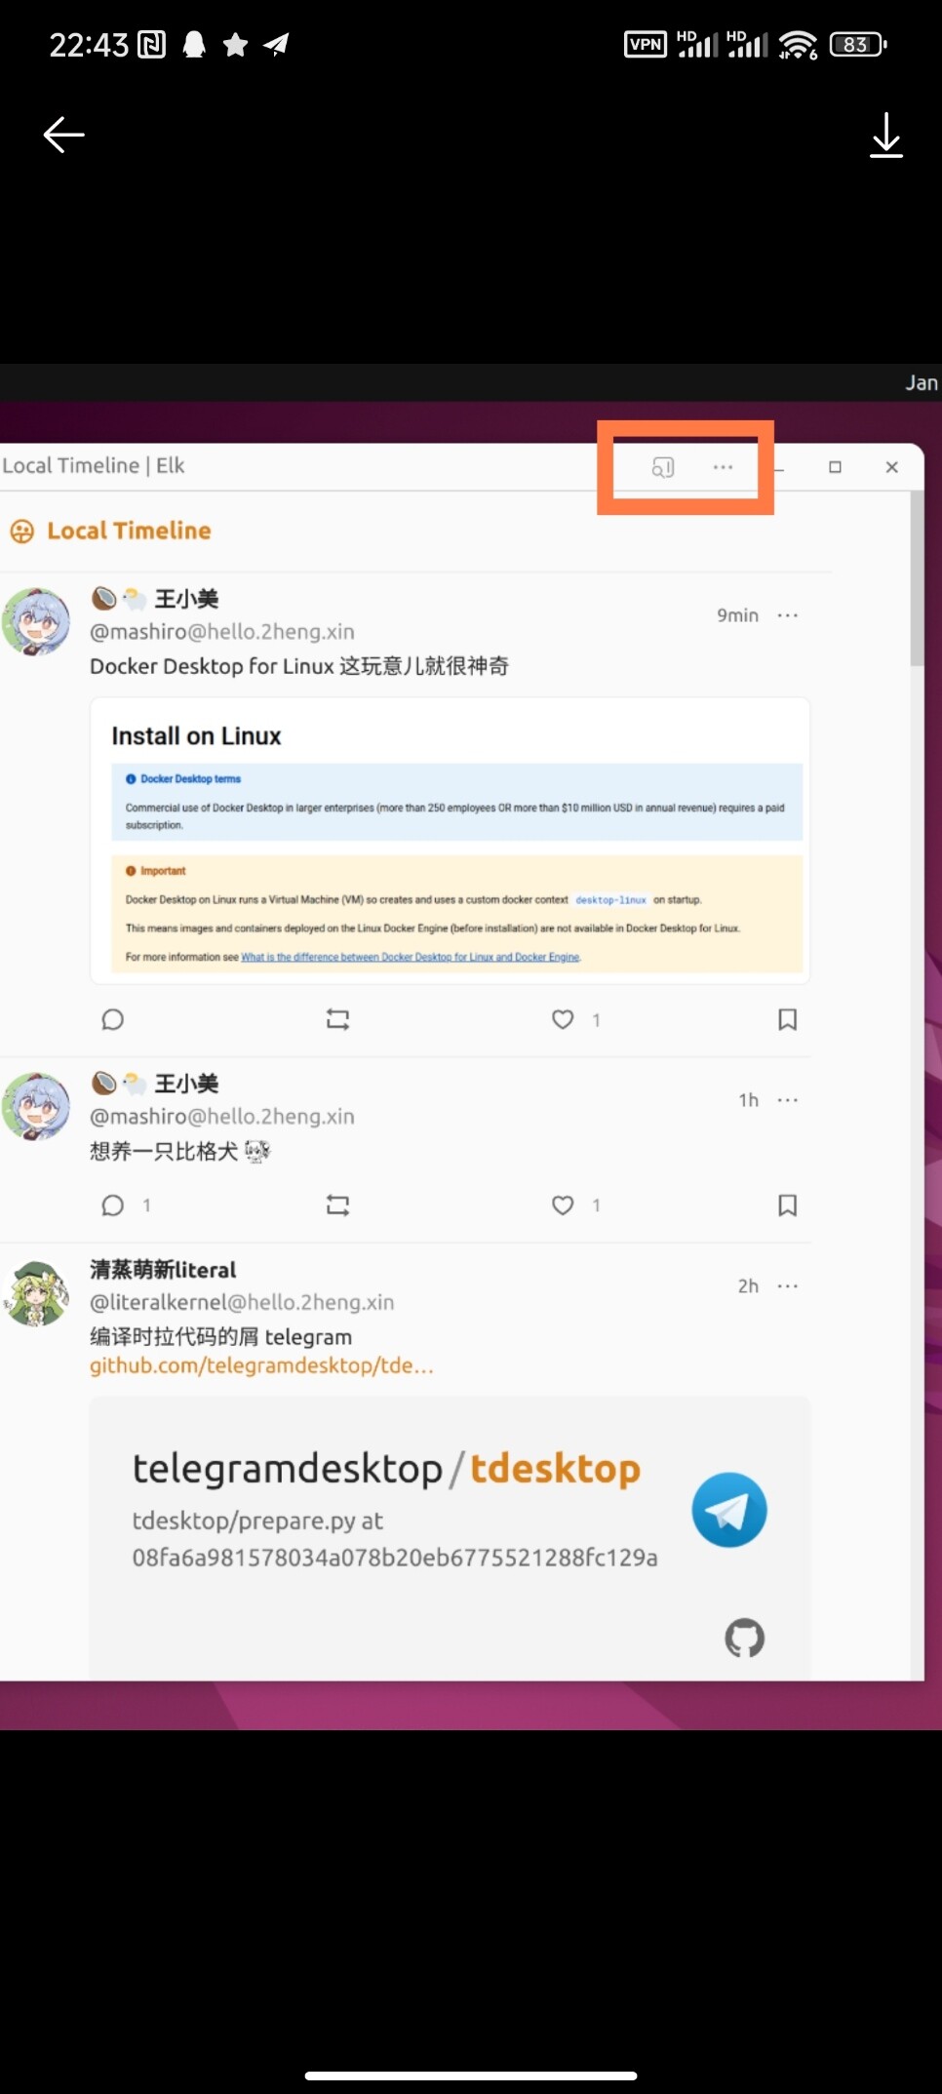
Task: Reply to the Docker Desktop post
Action: 113,1019
